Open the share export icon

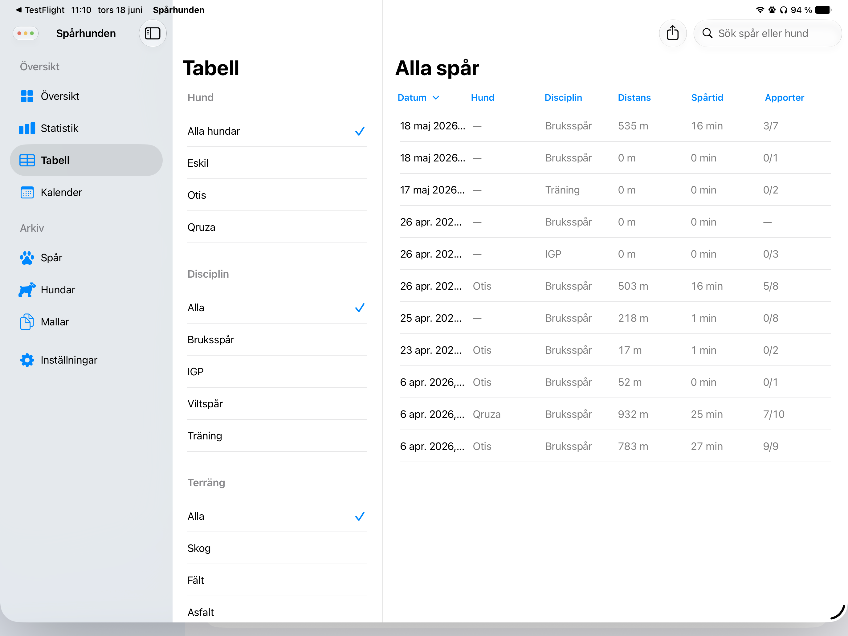coord(672,33)
